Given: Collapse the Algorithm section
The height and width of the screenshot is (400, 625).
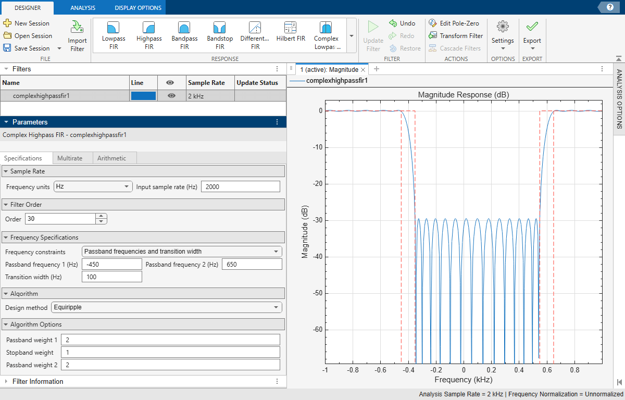Looking at the screenshot, I should point(6,294).
